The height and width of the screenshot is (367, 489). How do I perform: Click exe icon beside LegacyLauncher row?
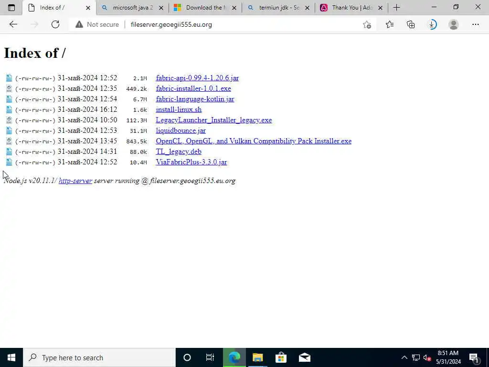(9, 120)
